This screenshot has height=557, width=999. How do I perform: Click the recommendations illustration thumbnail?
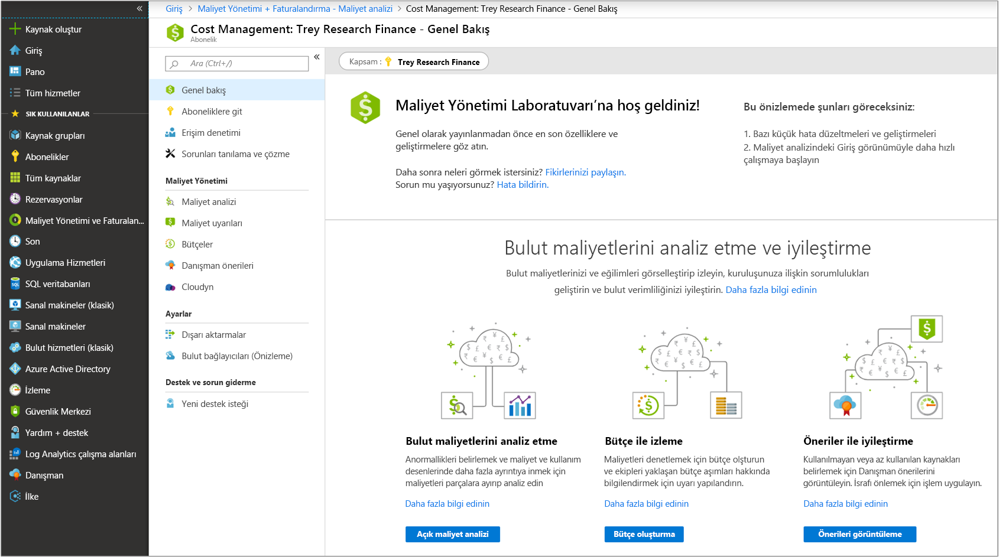[x=886, y=367]
